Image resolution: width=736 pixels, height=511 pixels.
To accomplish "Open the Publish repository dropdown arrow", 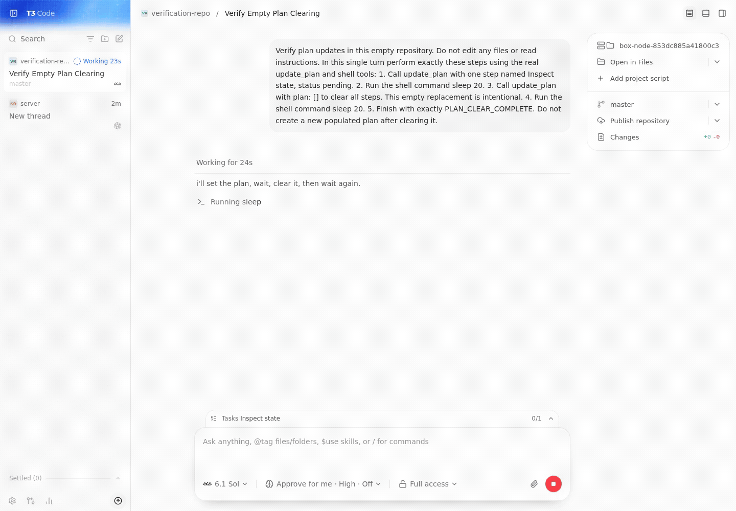I will pyautogui.click(x=717, y=121).
